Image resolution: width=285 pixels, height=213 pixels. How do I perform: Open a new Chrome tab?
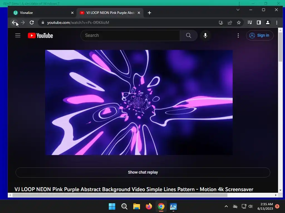coord(149,13)
